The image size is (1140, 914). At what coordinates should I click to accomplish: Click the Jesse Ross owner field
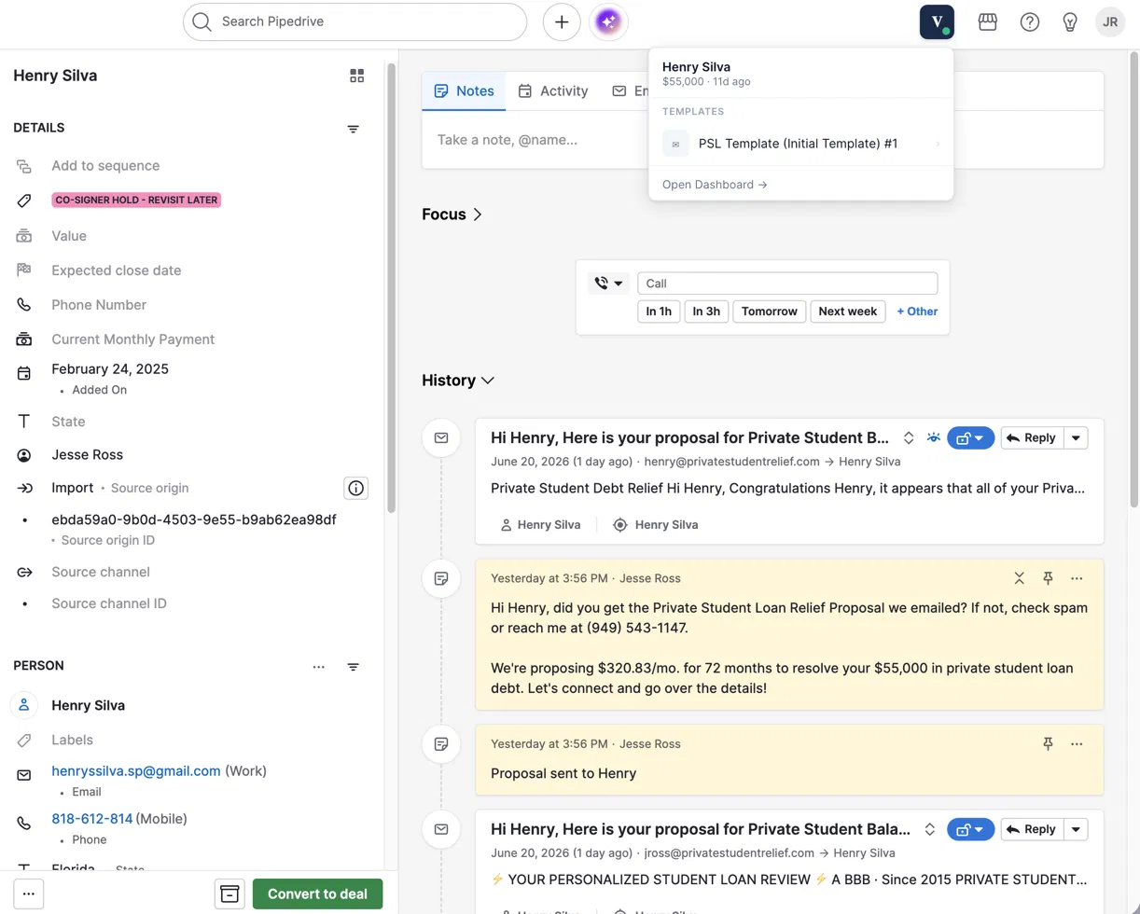pos(88,454)
